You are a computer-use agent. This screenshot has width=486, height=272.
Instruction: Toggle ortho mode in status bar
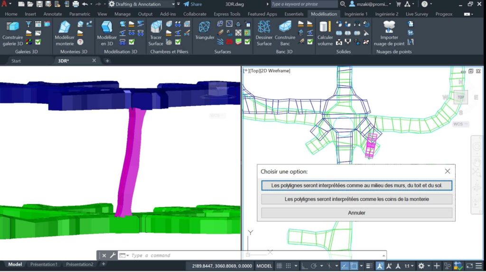(x=305, y=265)
